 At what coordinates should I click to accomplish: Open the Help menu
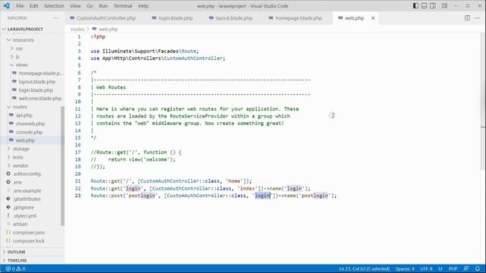click(143, 6)
